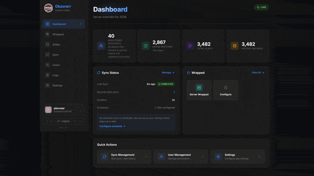Image resolution: width=314 pixels, height=176 pixels.
Task: Click the HISTORY RECORDS label
Action: pos(252,48)
